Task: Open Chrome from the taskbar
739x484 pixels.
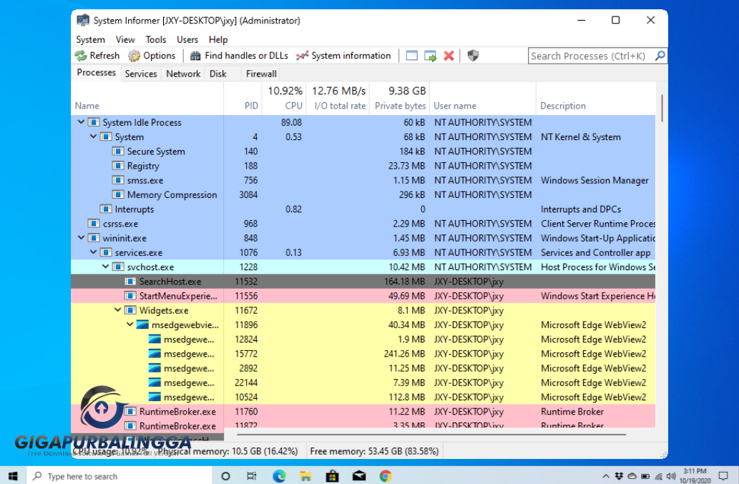Action: tap(386, 476)
